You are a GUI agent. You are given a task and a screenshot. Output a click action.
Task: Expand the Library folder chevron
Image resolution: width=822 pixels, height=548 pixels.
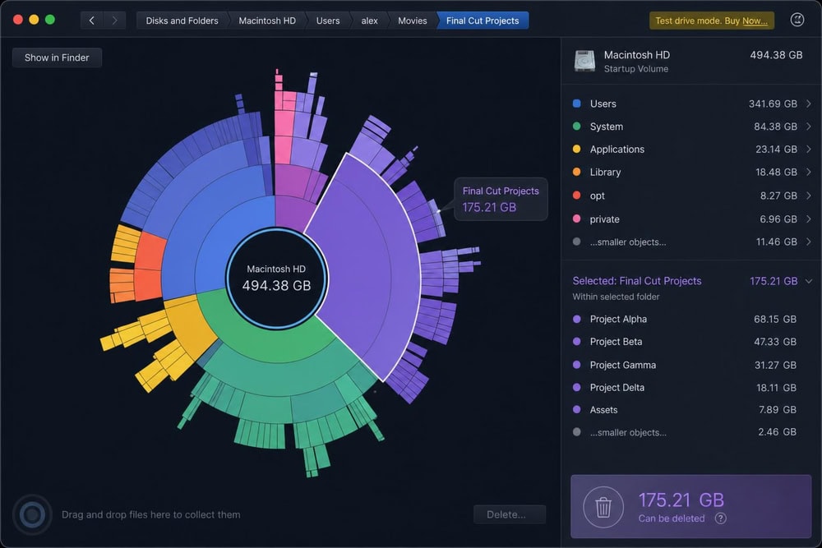pyautogui.click(x=809, y=172)
